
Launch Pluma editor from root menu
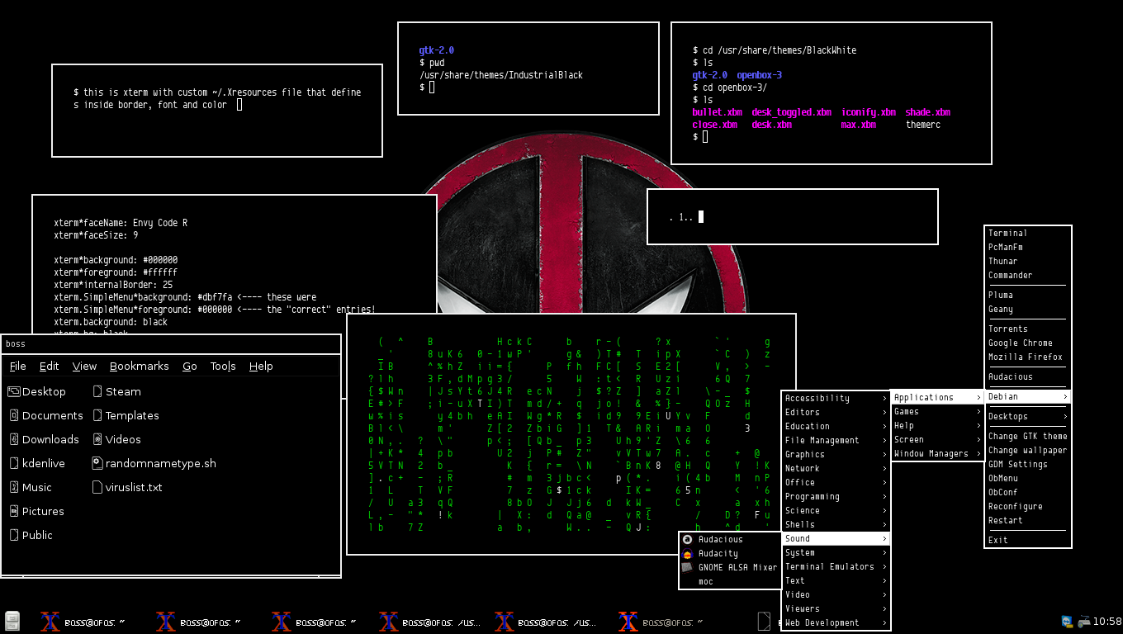tap(1028, 295)
